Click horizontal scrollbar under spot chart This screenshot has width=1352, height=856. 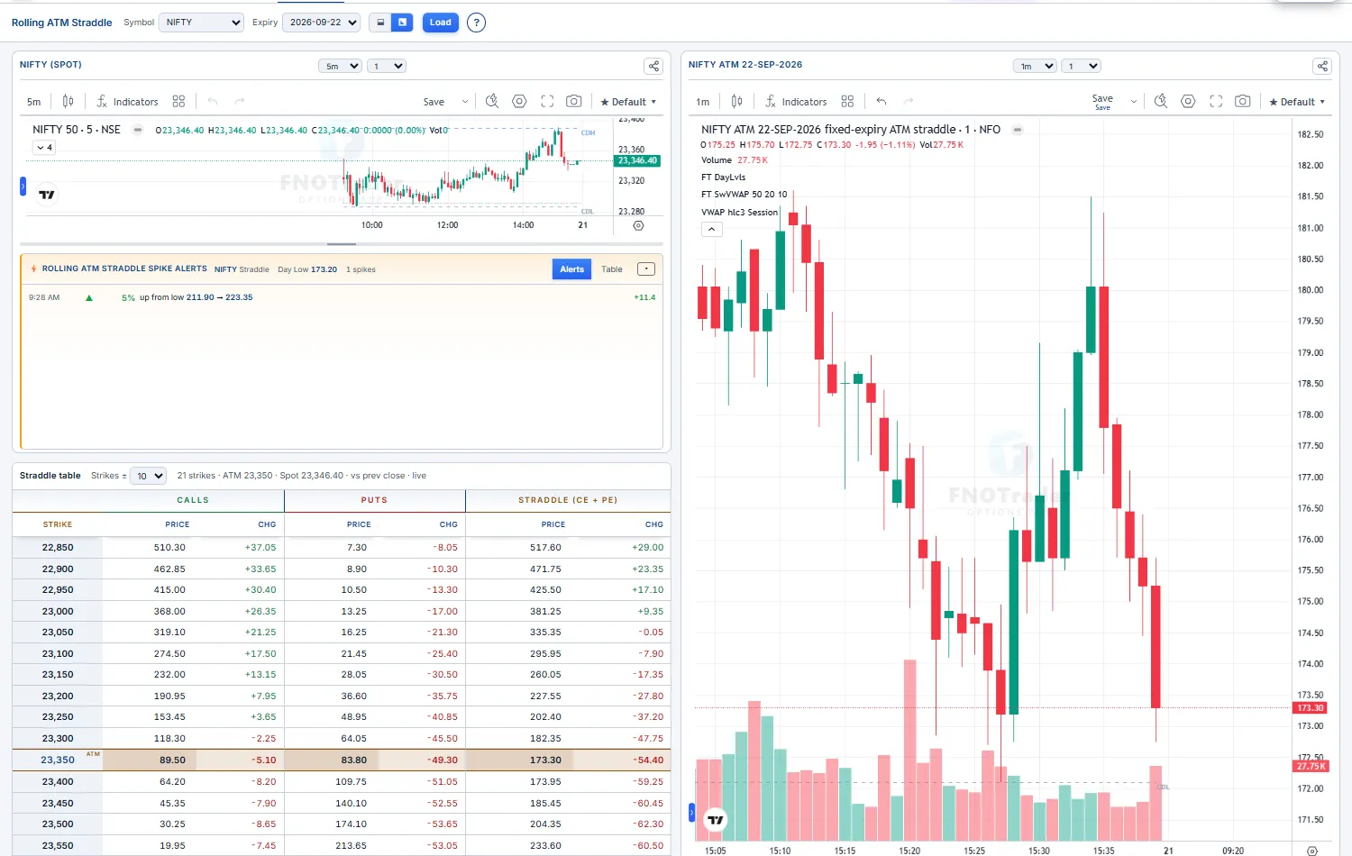(342, 244)
